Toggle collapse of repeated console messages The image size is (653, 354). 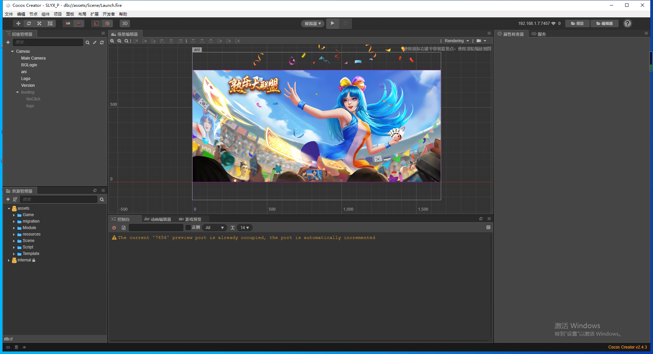[488, 227]
